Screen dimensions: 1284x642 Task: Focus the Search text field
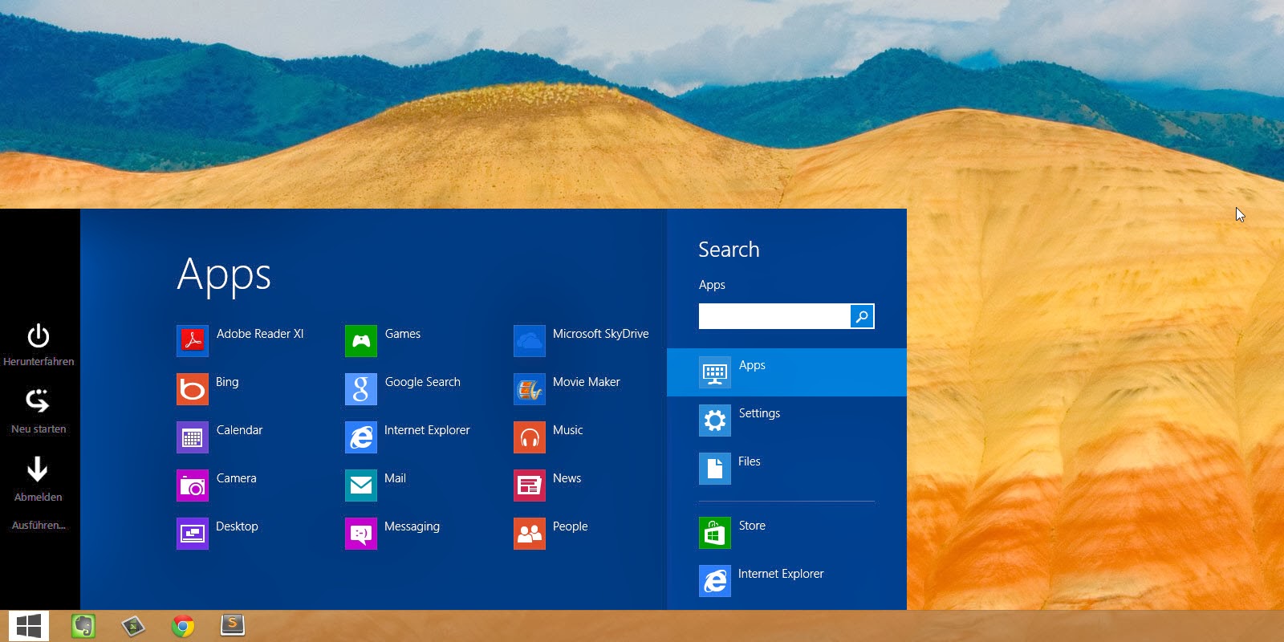(x=774, y=316)
